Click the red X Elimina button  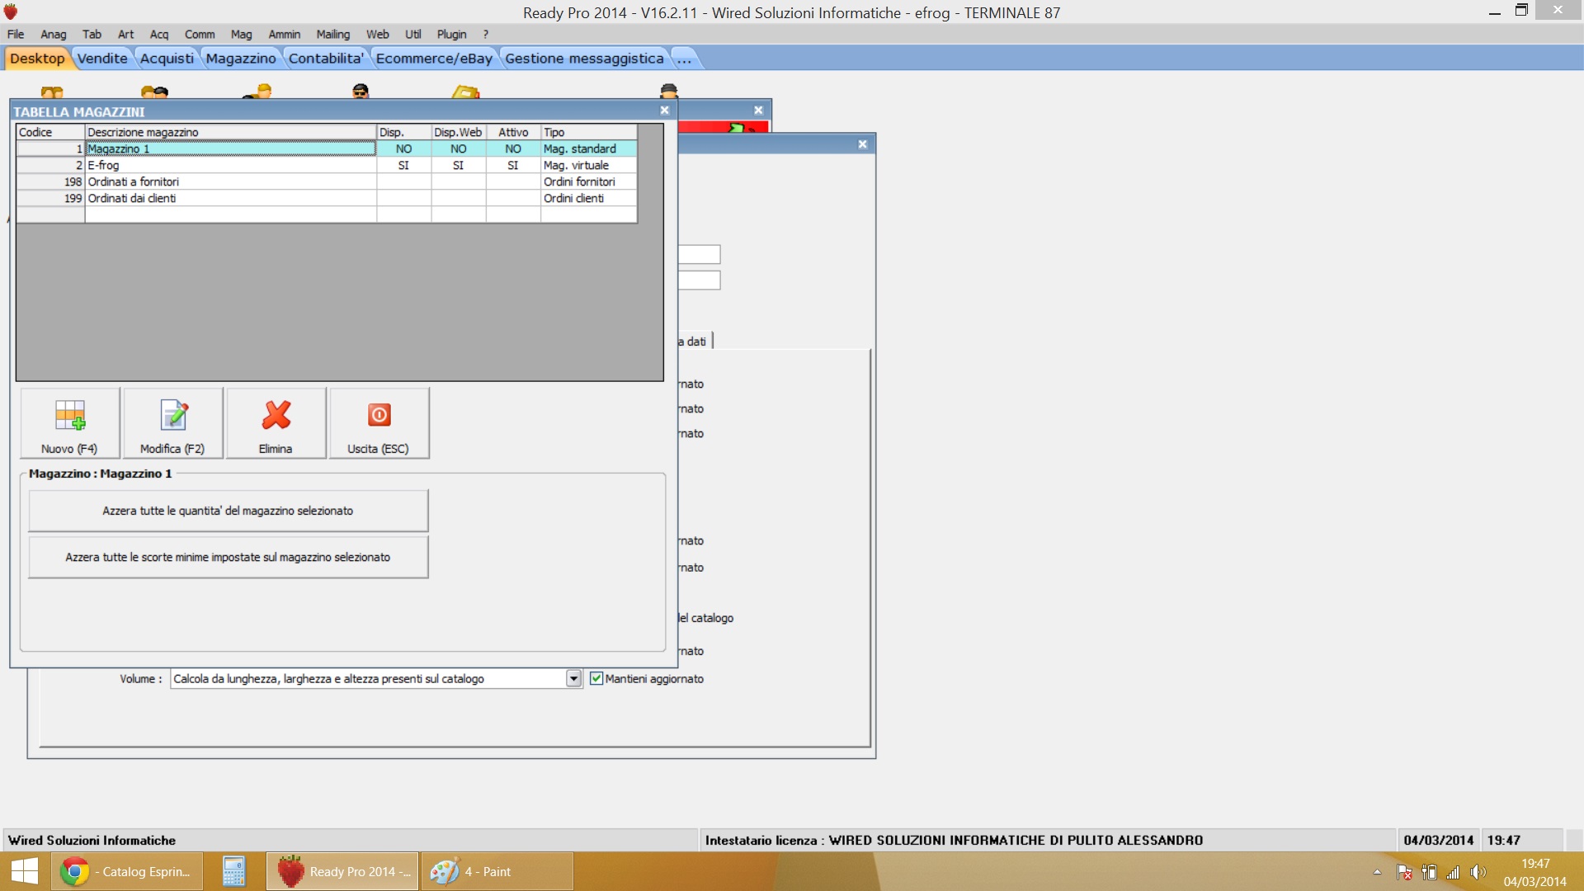276,422
